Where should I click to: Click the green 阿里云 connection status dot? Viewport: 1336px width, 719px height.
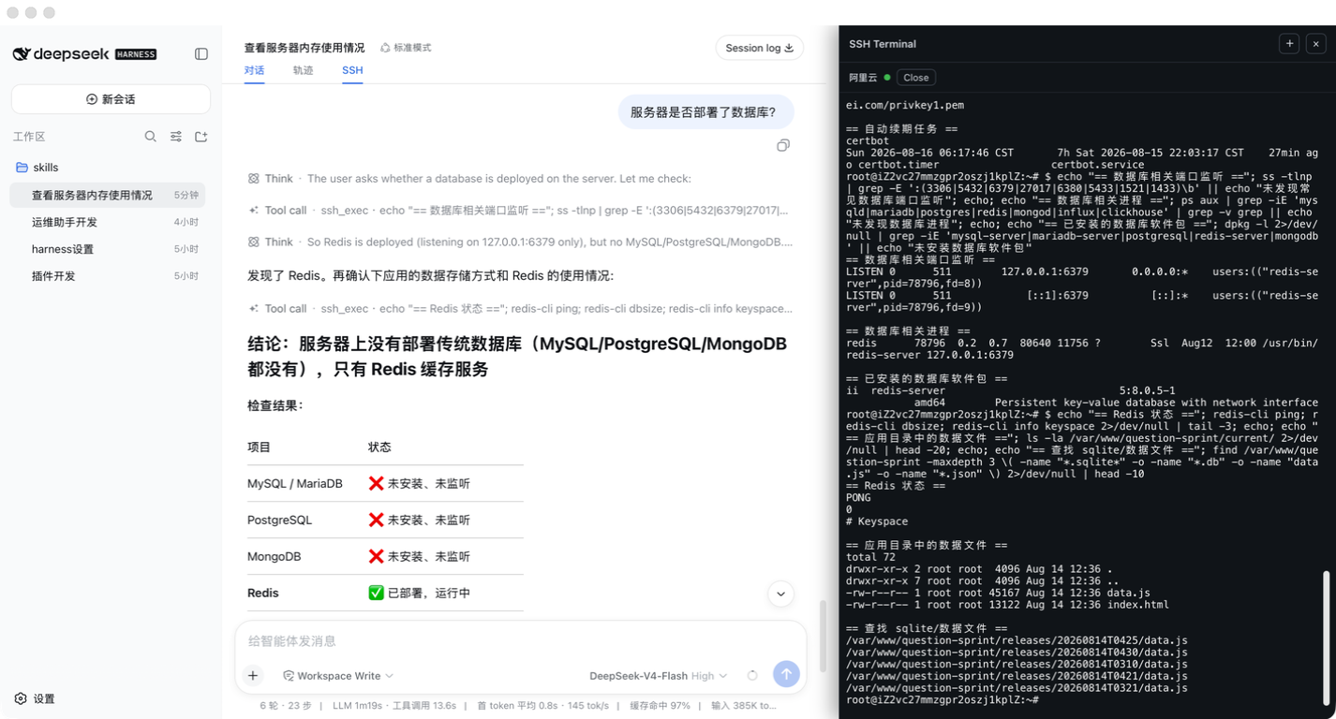pyautogui.click(x=887, y=78)
